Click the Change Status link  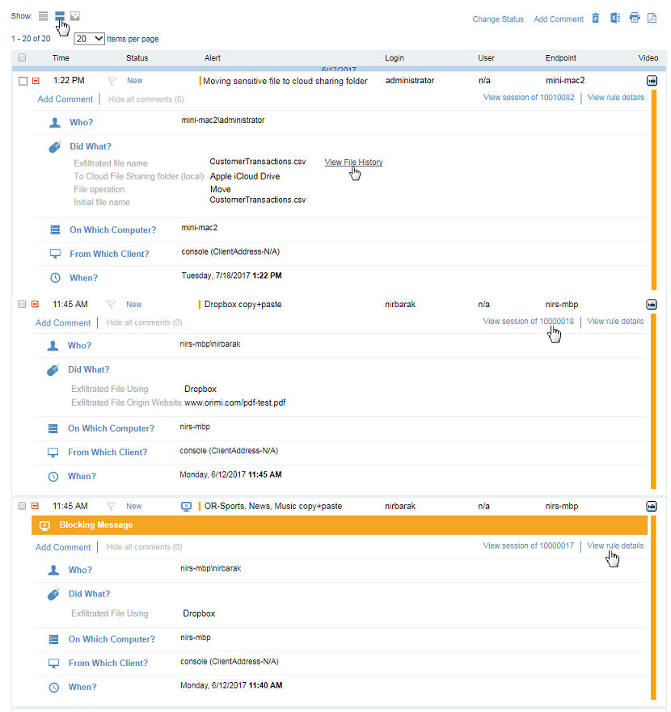[498, 19]
